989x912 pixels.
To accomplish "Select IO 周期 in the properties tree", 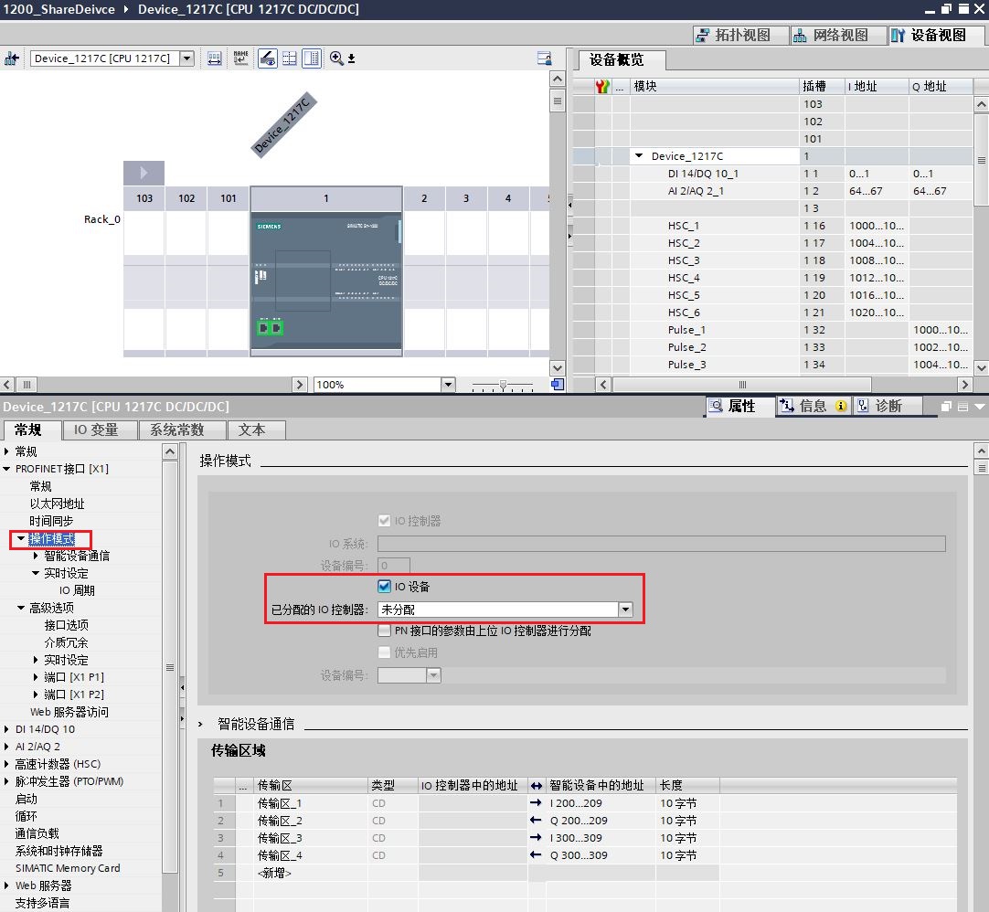I will (x=77, y=590).
